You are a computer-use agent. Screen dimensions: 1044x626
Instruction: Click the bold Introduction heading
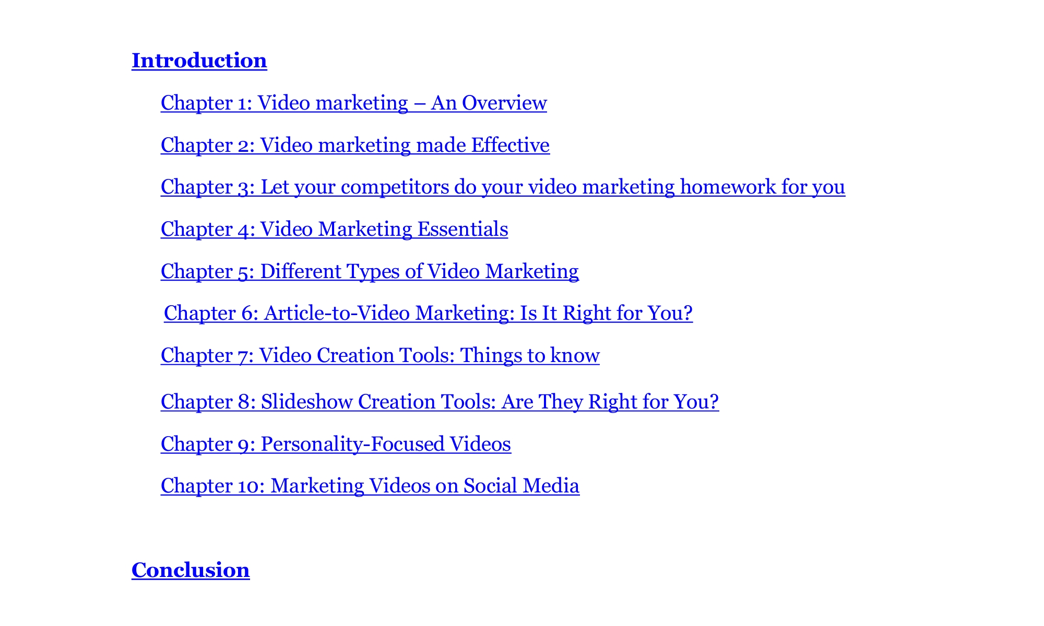point(199,61)
